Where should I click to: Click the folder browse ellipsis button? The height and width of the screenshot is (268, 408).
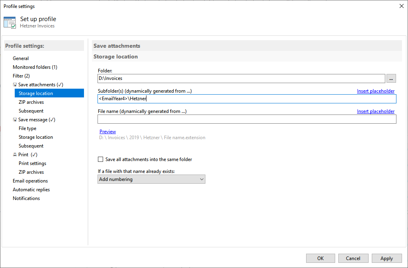pyautogui.click(x=391, y=78)
